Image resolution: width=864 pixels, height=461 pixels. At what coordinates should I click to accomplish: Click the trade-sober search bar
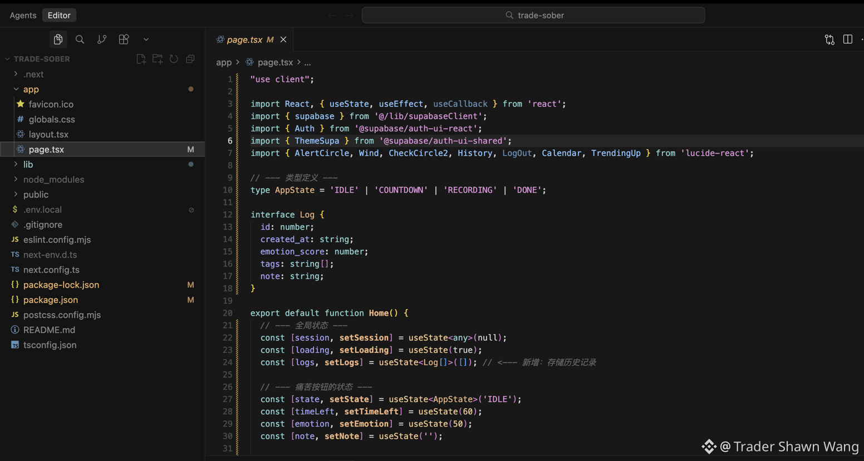pos(533,15)
